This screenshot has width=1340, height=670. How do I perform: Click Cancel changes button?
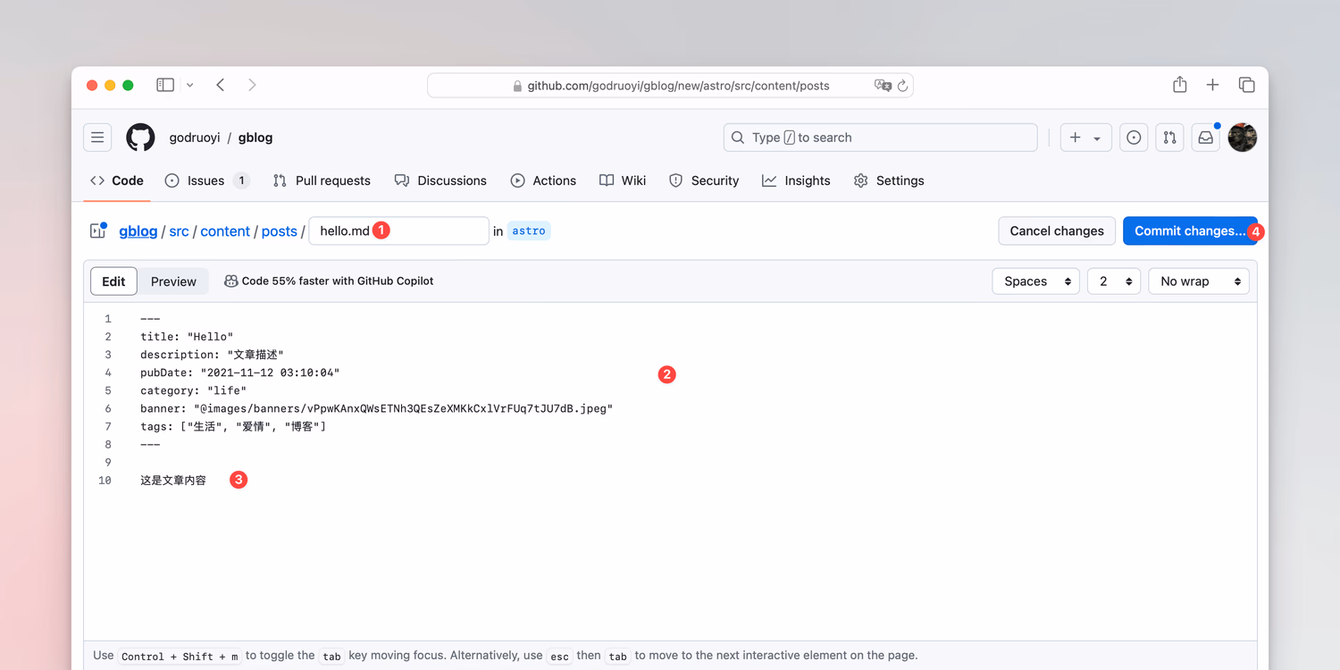(x=1057, y=230)
